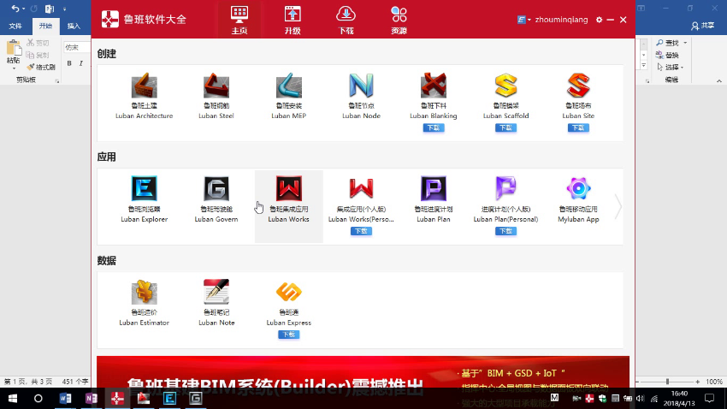The width and height of the screenshot is (727, 409).
Task: Open Luban Note application
Action: [x=216, y=292]
